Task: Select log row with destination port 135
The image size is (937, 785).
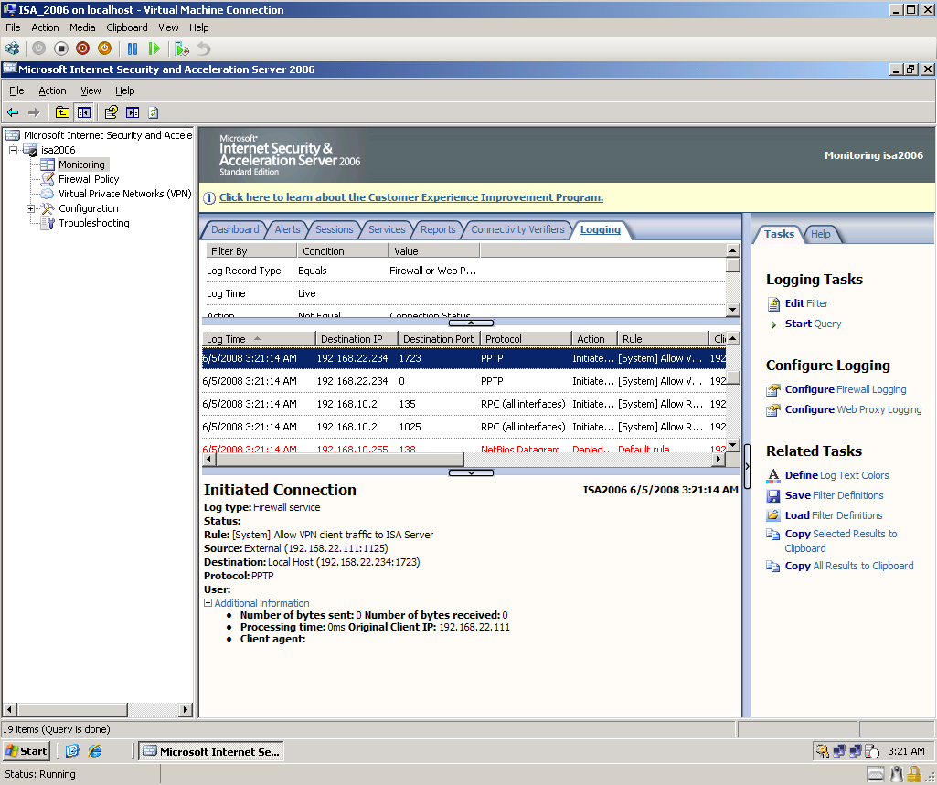Action: click(463, 404)
